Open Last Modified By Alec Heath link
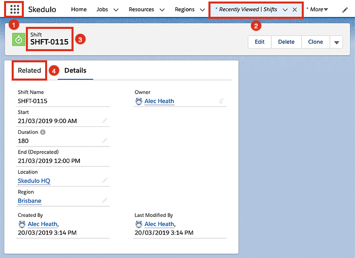Image resolution: width=355 pixels, height=258 pixels. click(159, 224)
